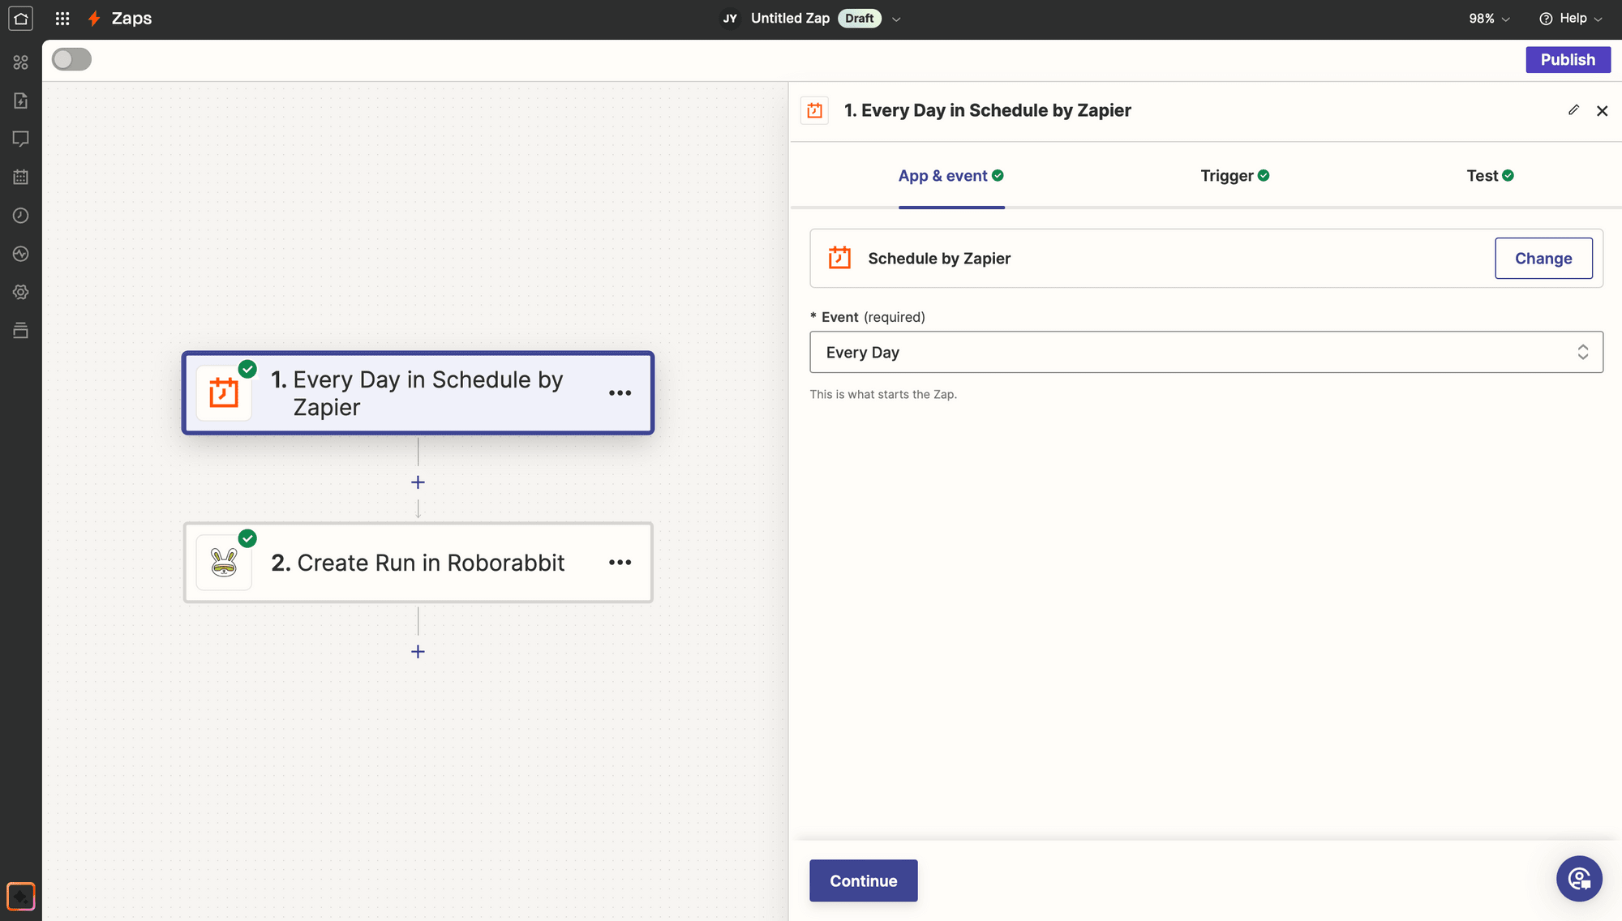
Task: Click the plus button between steps
Action: click(x=418, y=481)
